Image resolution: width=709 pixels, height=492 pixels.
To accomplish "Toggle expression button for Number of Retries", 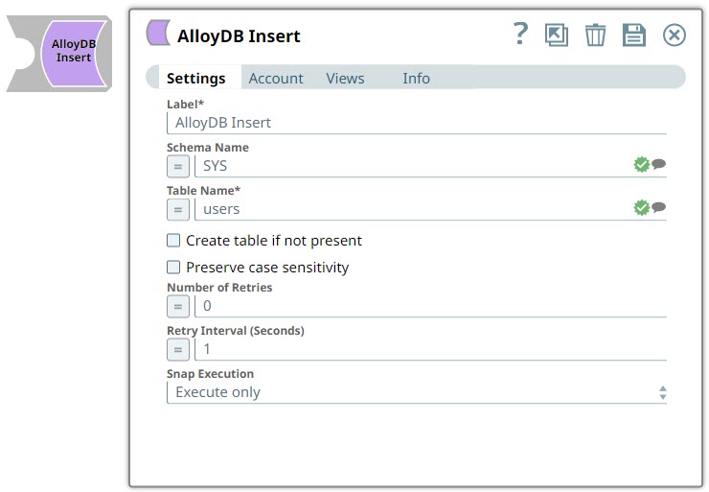I will point(178,306).
